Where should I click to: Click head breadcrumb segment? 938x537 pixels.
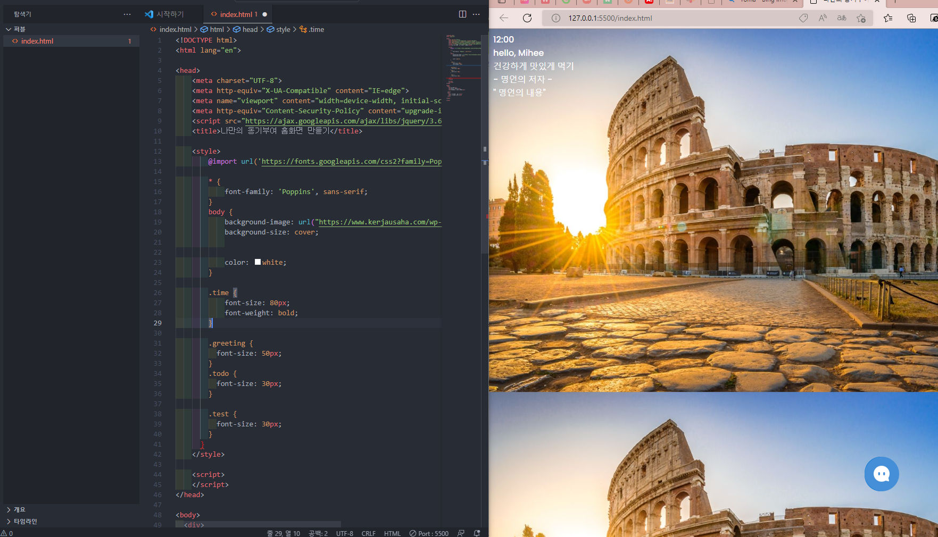coord(245,30)
